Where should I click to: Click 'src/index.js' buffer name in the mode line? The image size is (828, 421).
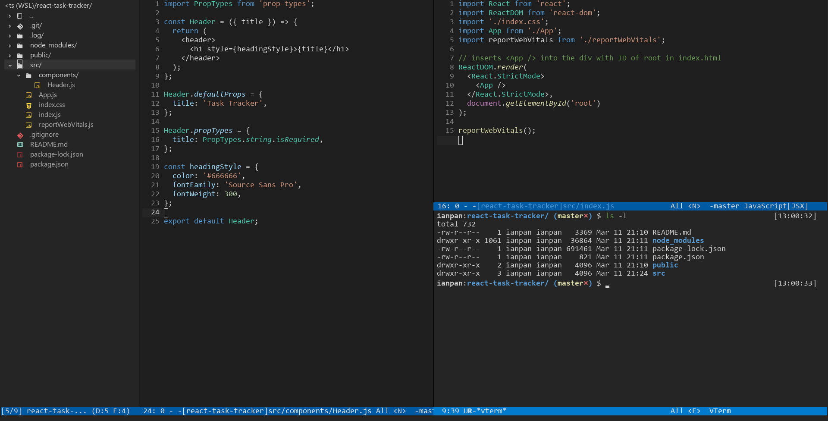coord(588,206)
